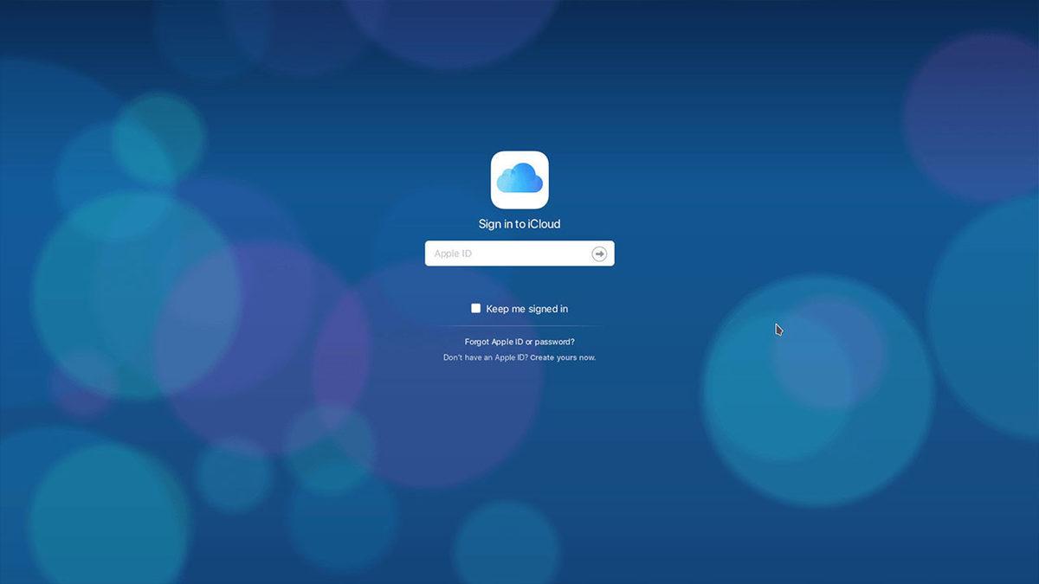The width and height of the screenshot is (1039, 584).
Task: Open "Forgot Apple ID or password?" link
Action: point(519,342)
